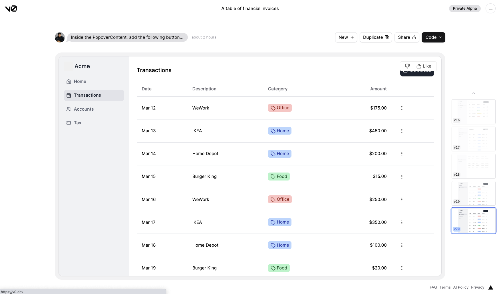Click the $15.00 amount cell
The image size is (499, 294).
tap(380, 177)
